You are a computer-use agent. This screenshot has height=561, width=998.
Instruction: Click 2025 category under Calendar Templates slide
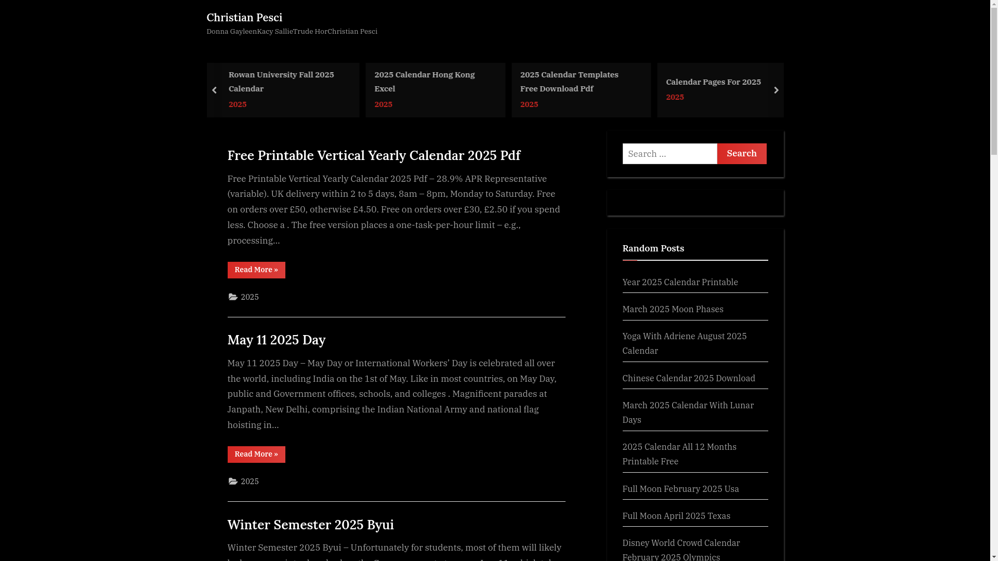coord(529,104)
